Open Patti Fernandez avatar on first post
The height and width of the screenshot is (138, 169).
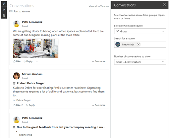tap(16, 24)
